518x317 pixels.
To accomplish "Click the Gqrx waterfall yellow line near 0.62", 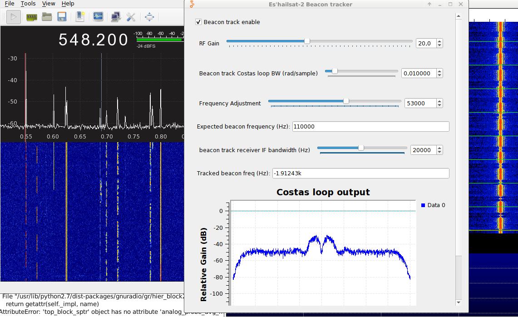I will coord(66,212).
